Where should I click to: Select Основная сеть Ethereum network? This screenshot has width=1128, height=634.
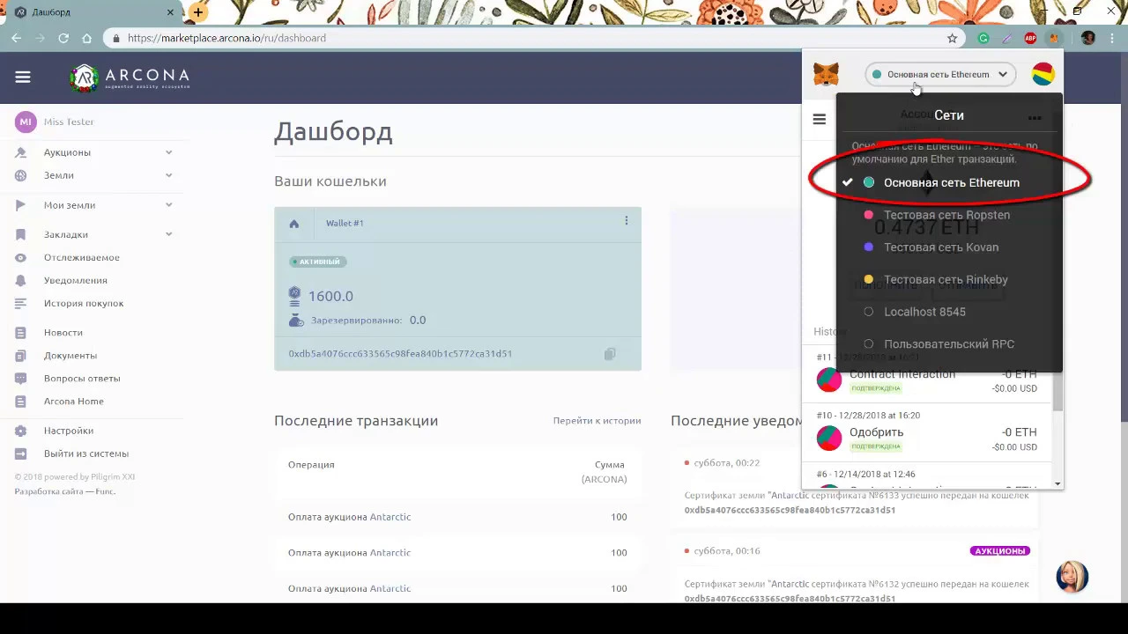pyautogui.click(x=950, y=182)
